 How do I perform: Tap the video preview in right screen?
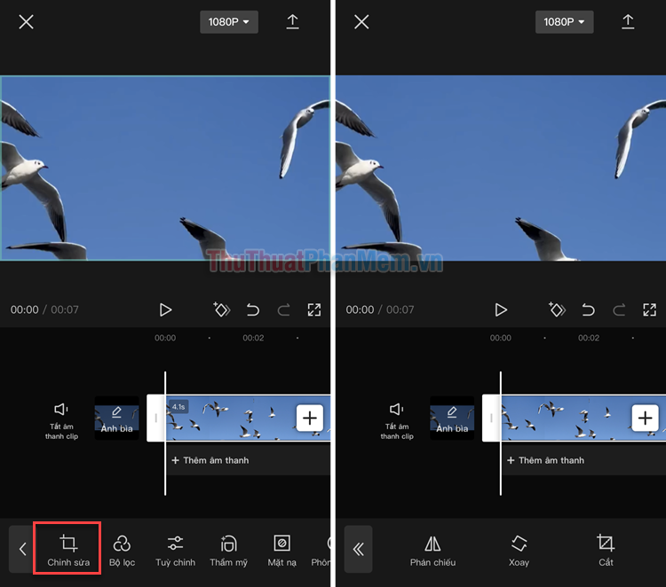click(x=501, y=168)
